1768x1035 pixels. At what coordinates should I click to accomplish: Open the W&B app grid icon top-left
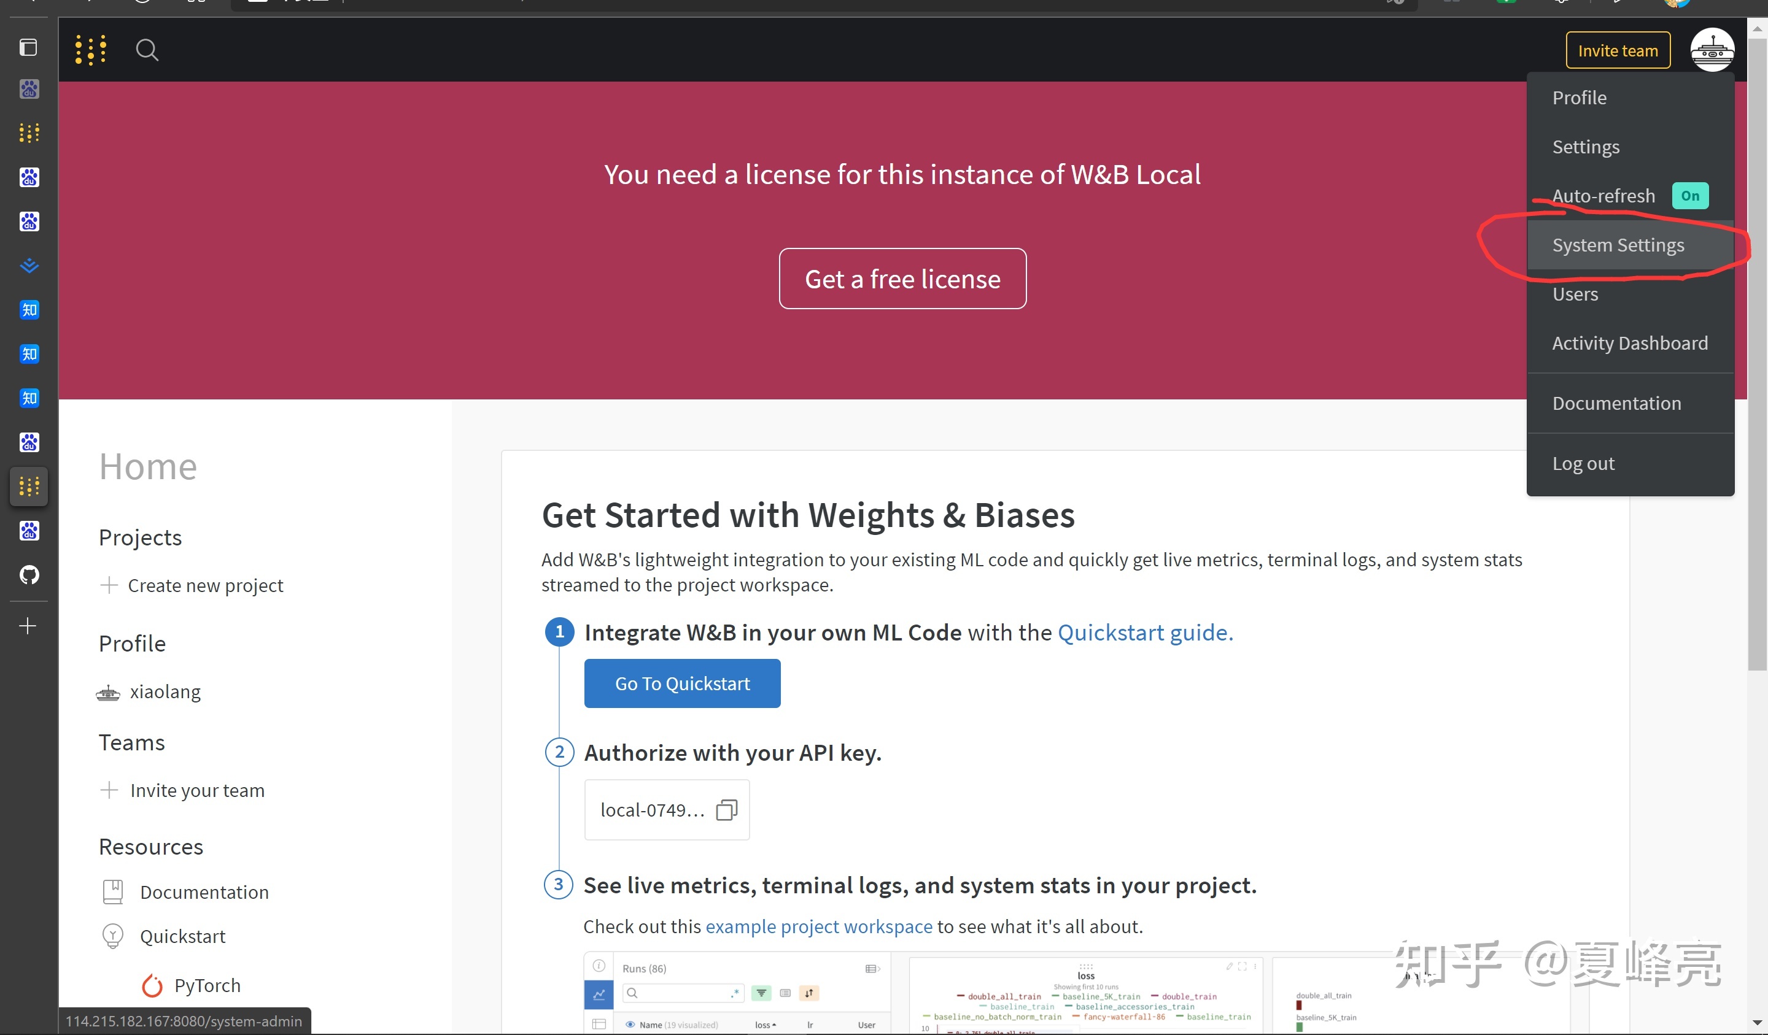[90, 50]
